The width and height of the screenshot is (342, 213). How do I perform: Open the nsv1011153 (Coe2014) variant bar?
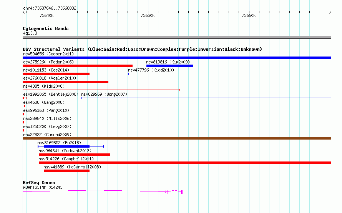pos(56,74)
